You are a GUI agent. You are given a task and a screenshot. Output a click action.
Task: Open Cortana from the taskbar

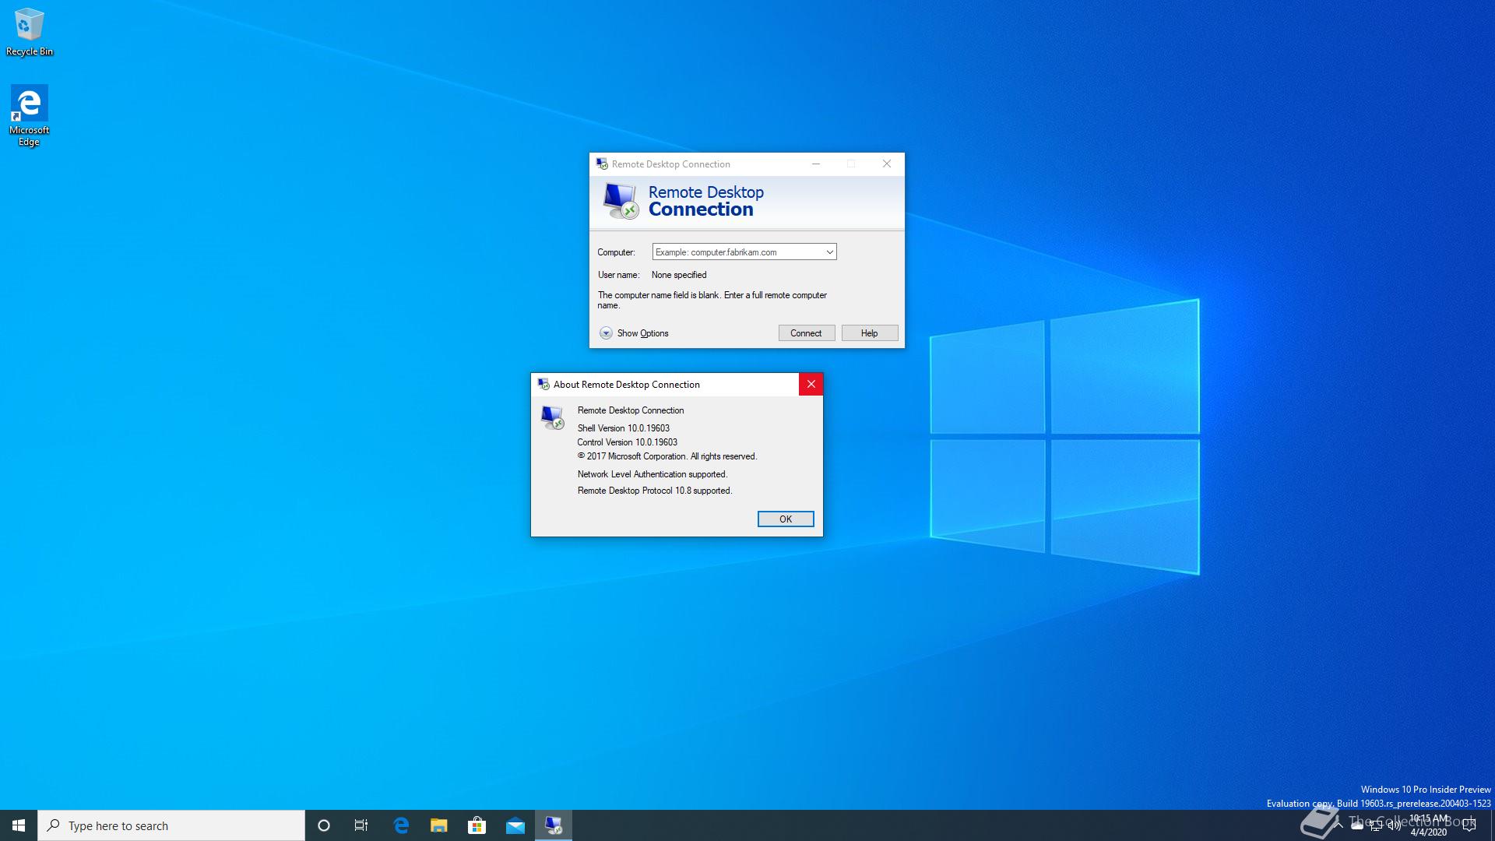(324, 825)
